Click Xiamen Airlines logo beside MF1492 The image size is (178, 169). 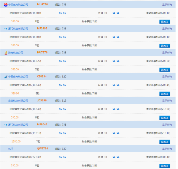6,29
